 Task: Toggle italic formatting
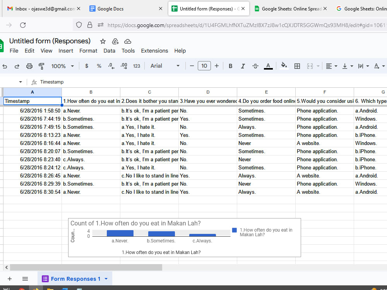click(x=243, y=66)
